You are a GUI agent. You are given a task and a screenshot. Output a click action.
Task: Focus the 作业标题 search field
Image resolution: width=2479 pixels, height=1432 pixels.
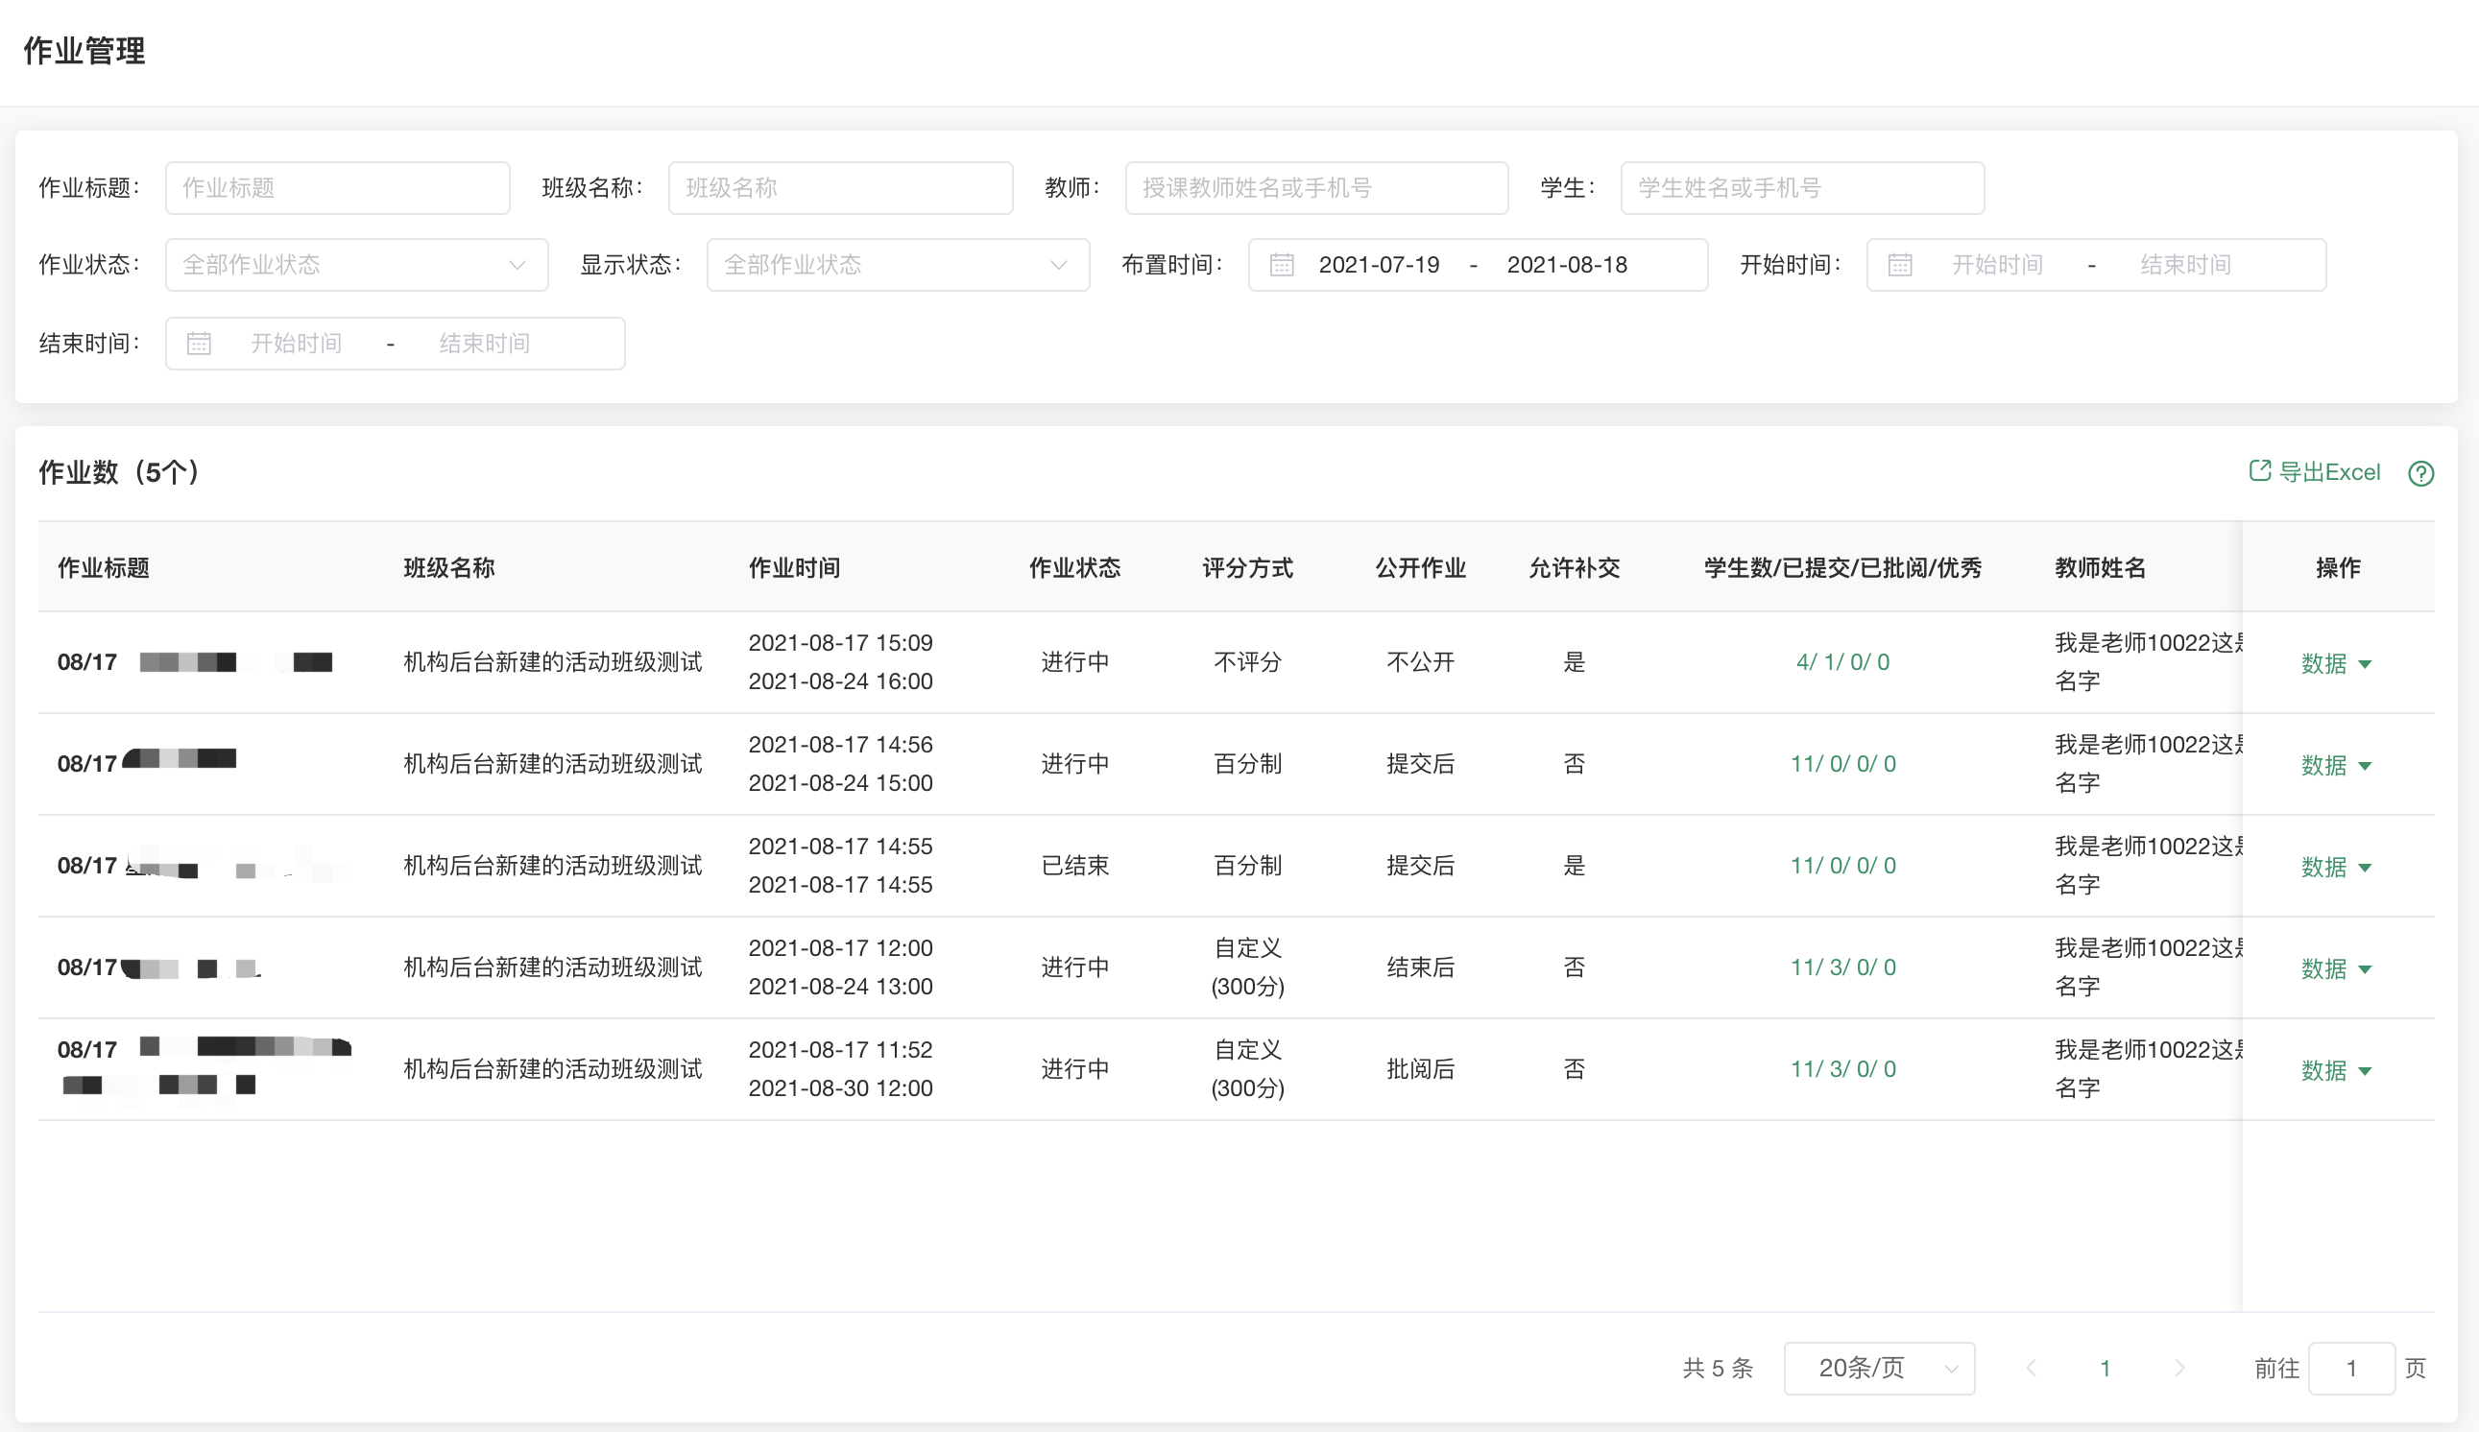(337, 188)
